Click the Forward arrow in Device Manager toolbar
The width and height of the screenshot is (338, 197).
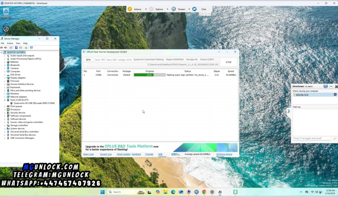[x=6, y=48]
